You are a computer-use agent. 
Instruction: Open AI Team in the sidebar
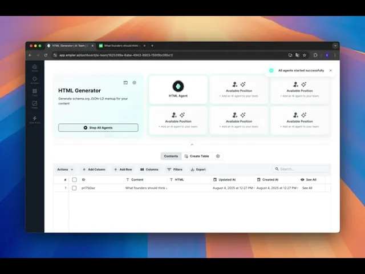35,80
